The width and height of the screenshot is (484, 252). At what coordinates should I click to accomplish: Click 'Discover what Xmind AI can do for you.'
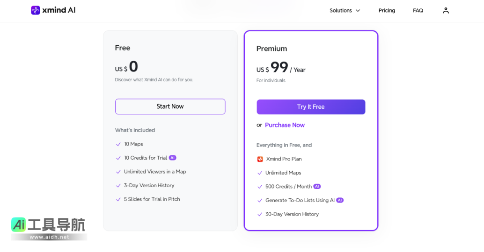tap(154, 80)
